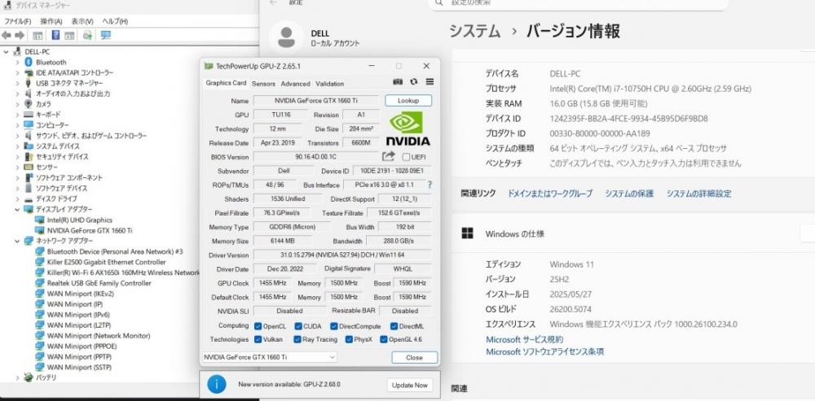
Task: Toggle the DirectML checkbox
Action: [x=394, y=326]
